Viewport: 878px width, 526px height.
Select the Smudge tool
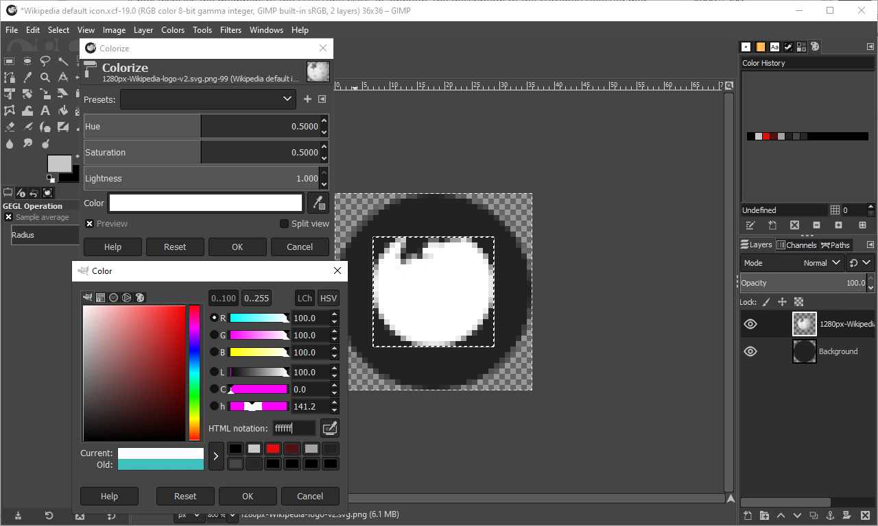27,143
